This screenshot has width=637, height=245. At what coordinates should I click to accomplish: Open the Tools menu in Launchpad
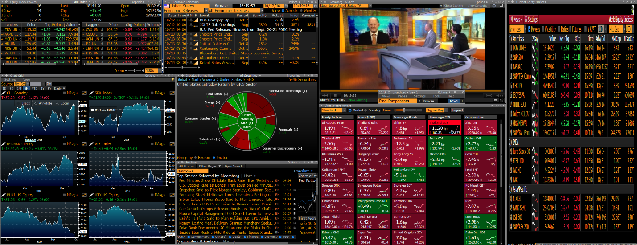[x=437, y=96]
